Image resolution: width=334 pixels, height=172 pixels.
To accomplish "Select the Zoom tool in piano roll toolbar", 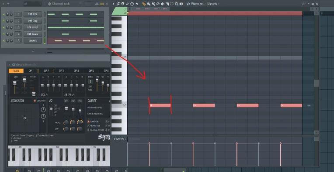I will coord(176,4).
